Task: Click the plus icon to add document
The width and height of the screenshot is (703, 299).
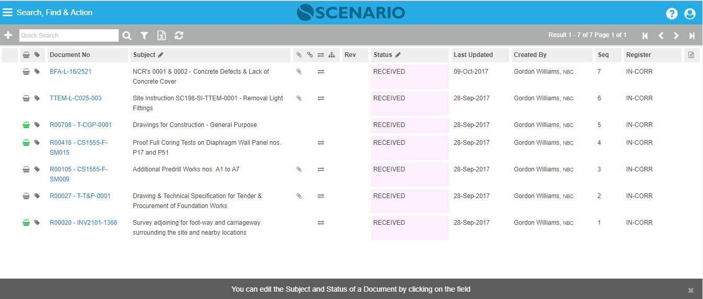Action: point(8,35)
